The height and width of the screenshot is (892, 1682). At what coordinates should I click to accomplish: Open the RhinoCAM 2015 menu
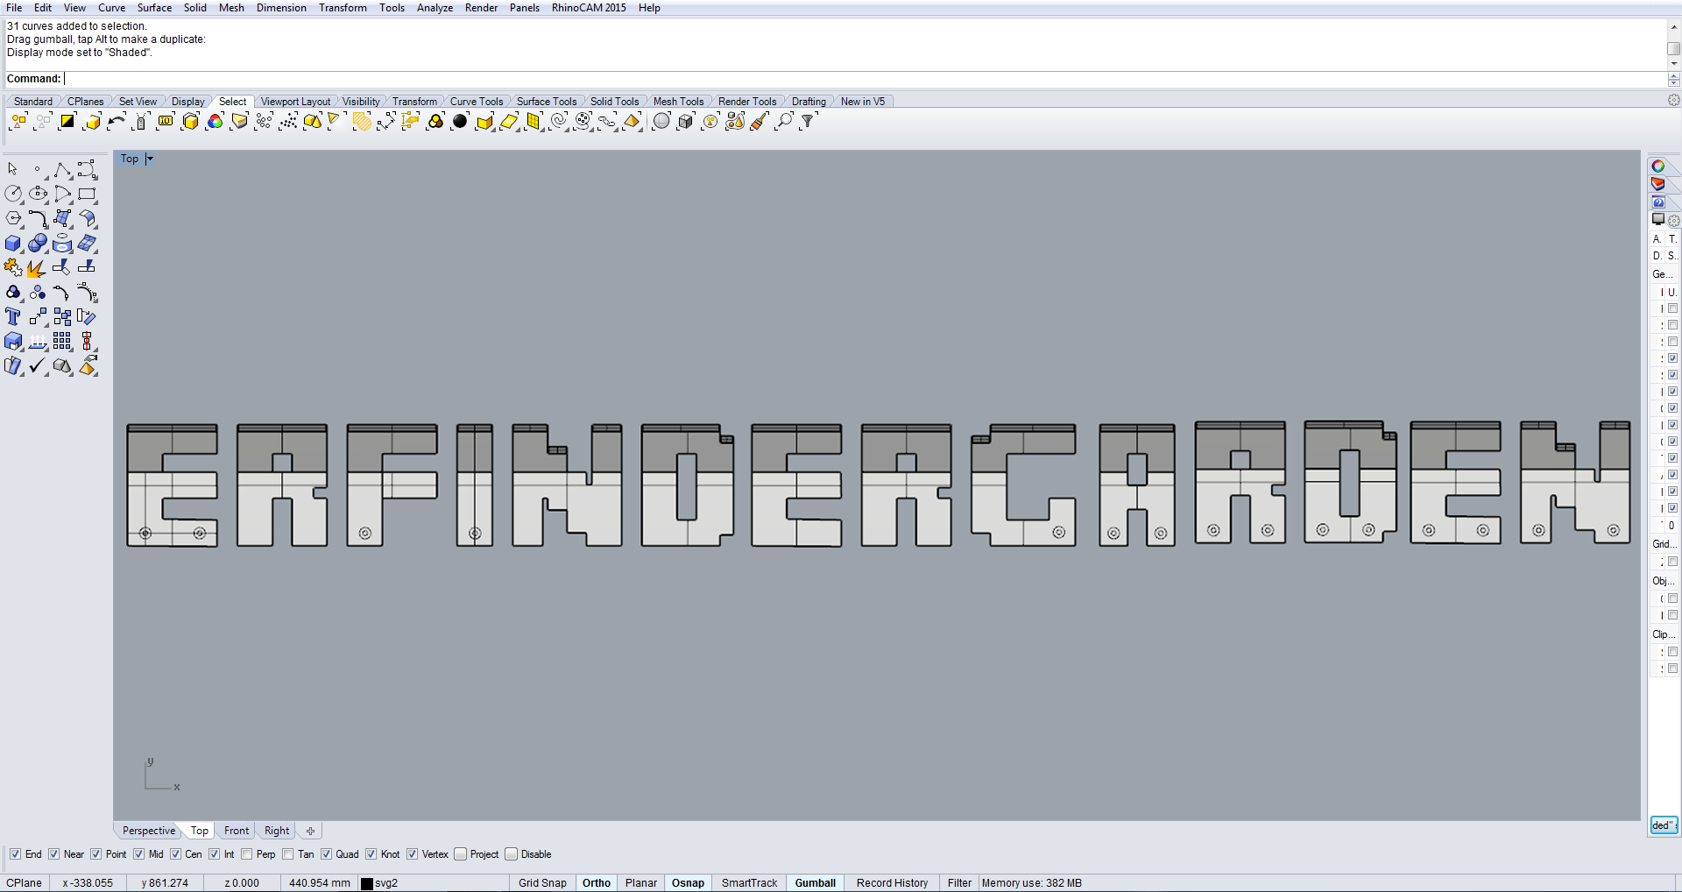pos(589,8)
